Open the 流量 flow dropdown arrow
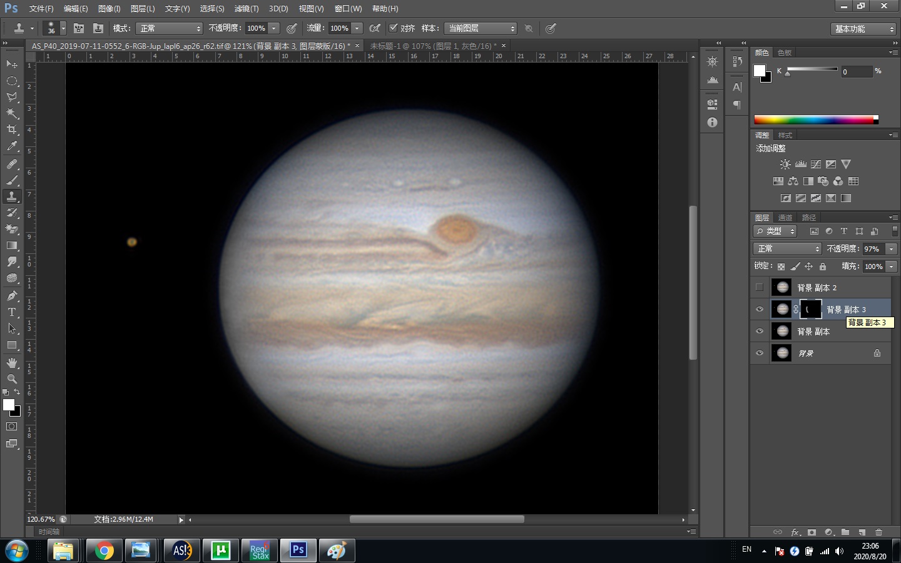 pos(357,28)
